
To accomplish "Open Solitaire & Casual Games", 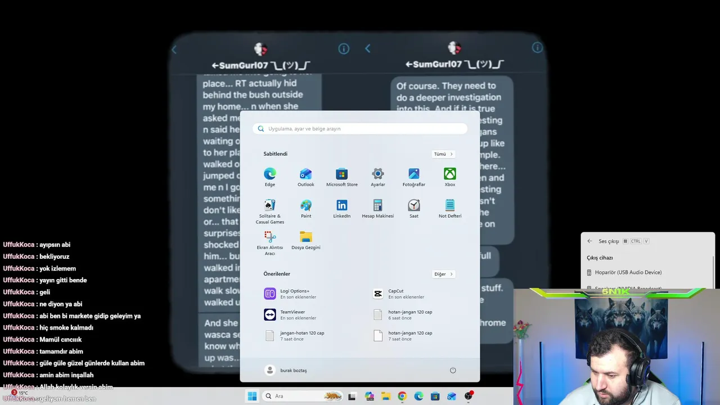I will (x=270, y=211).
